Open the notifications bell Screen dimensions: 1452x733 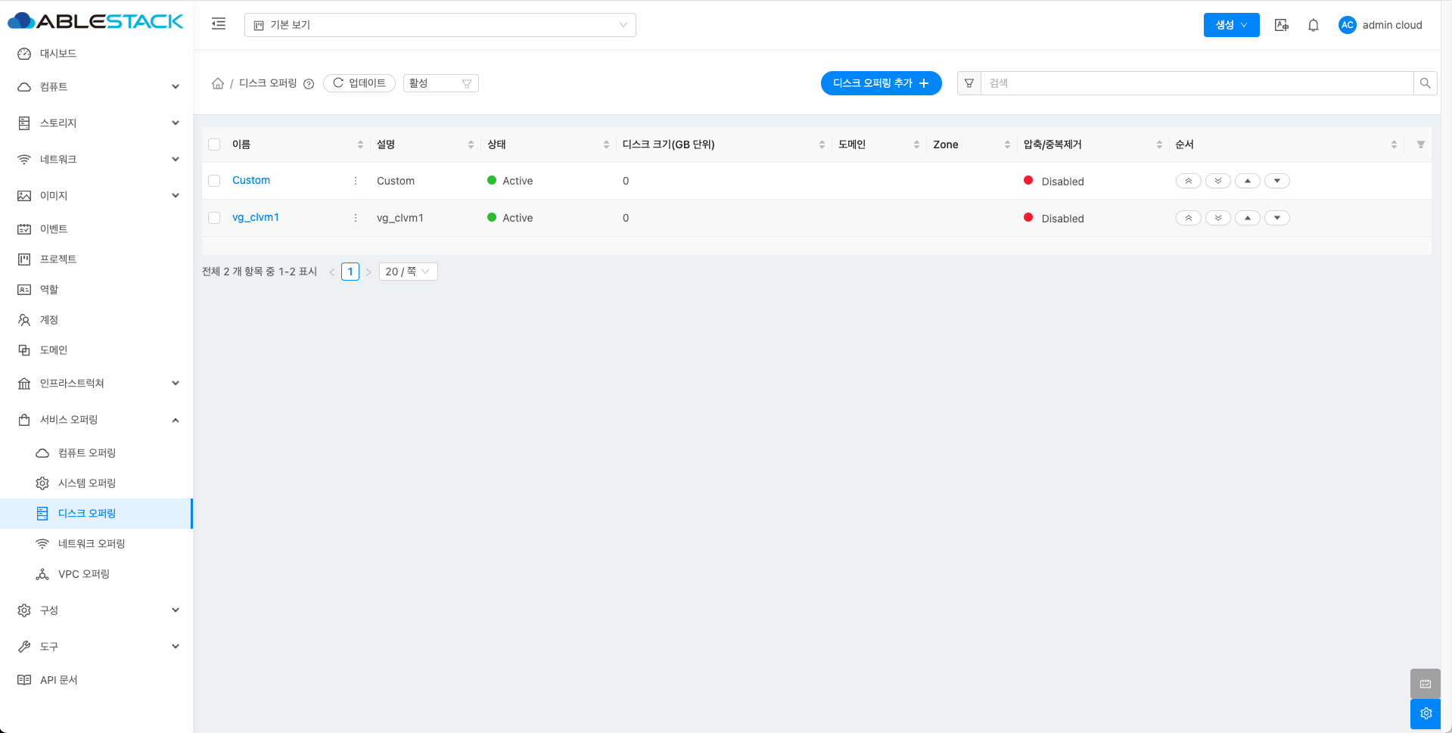coord(1314,25)
